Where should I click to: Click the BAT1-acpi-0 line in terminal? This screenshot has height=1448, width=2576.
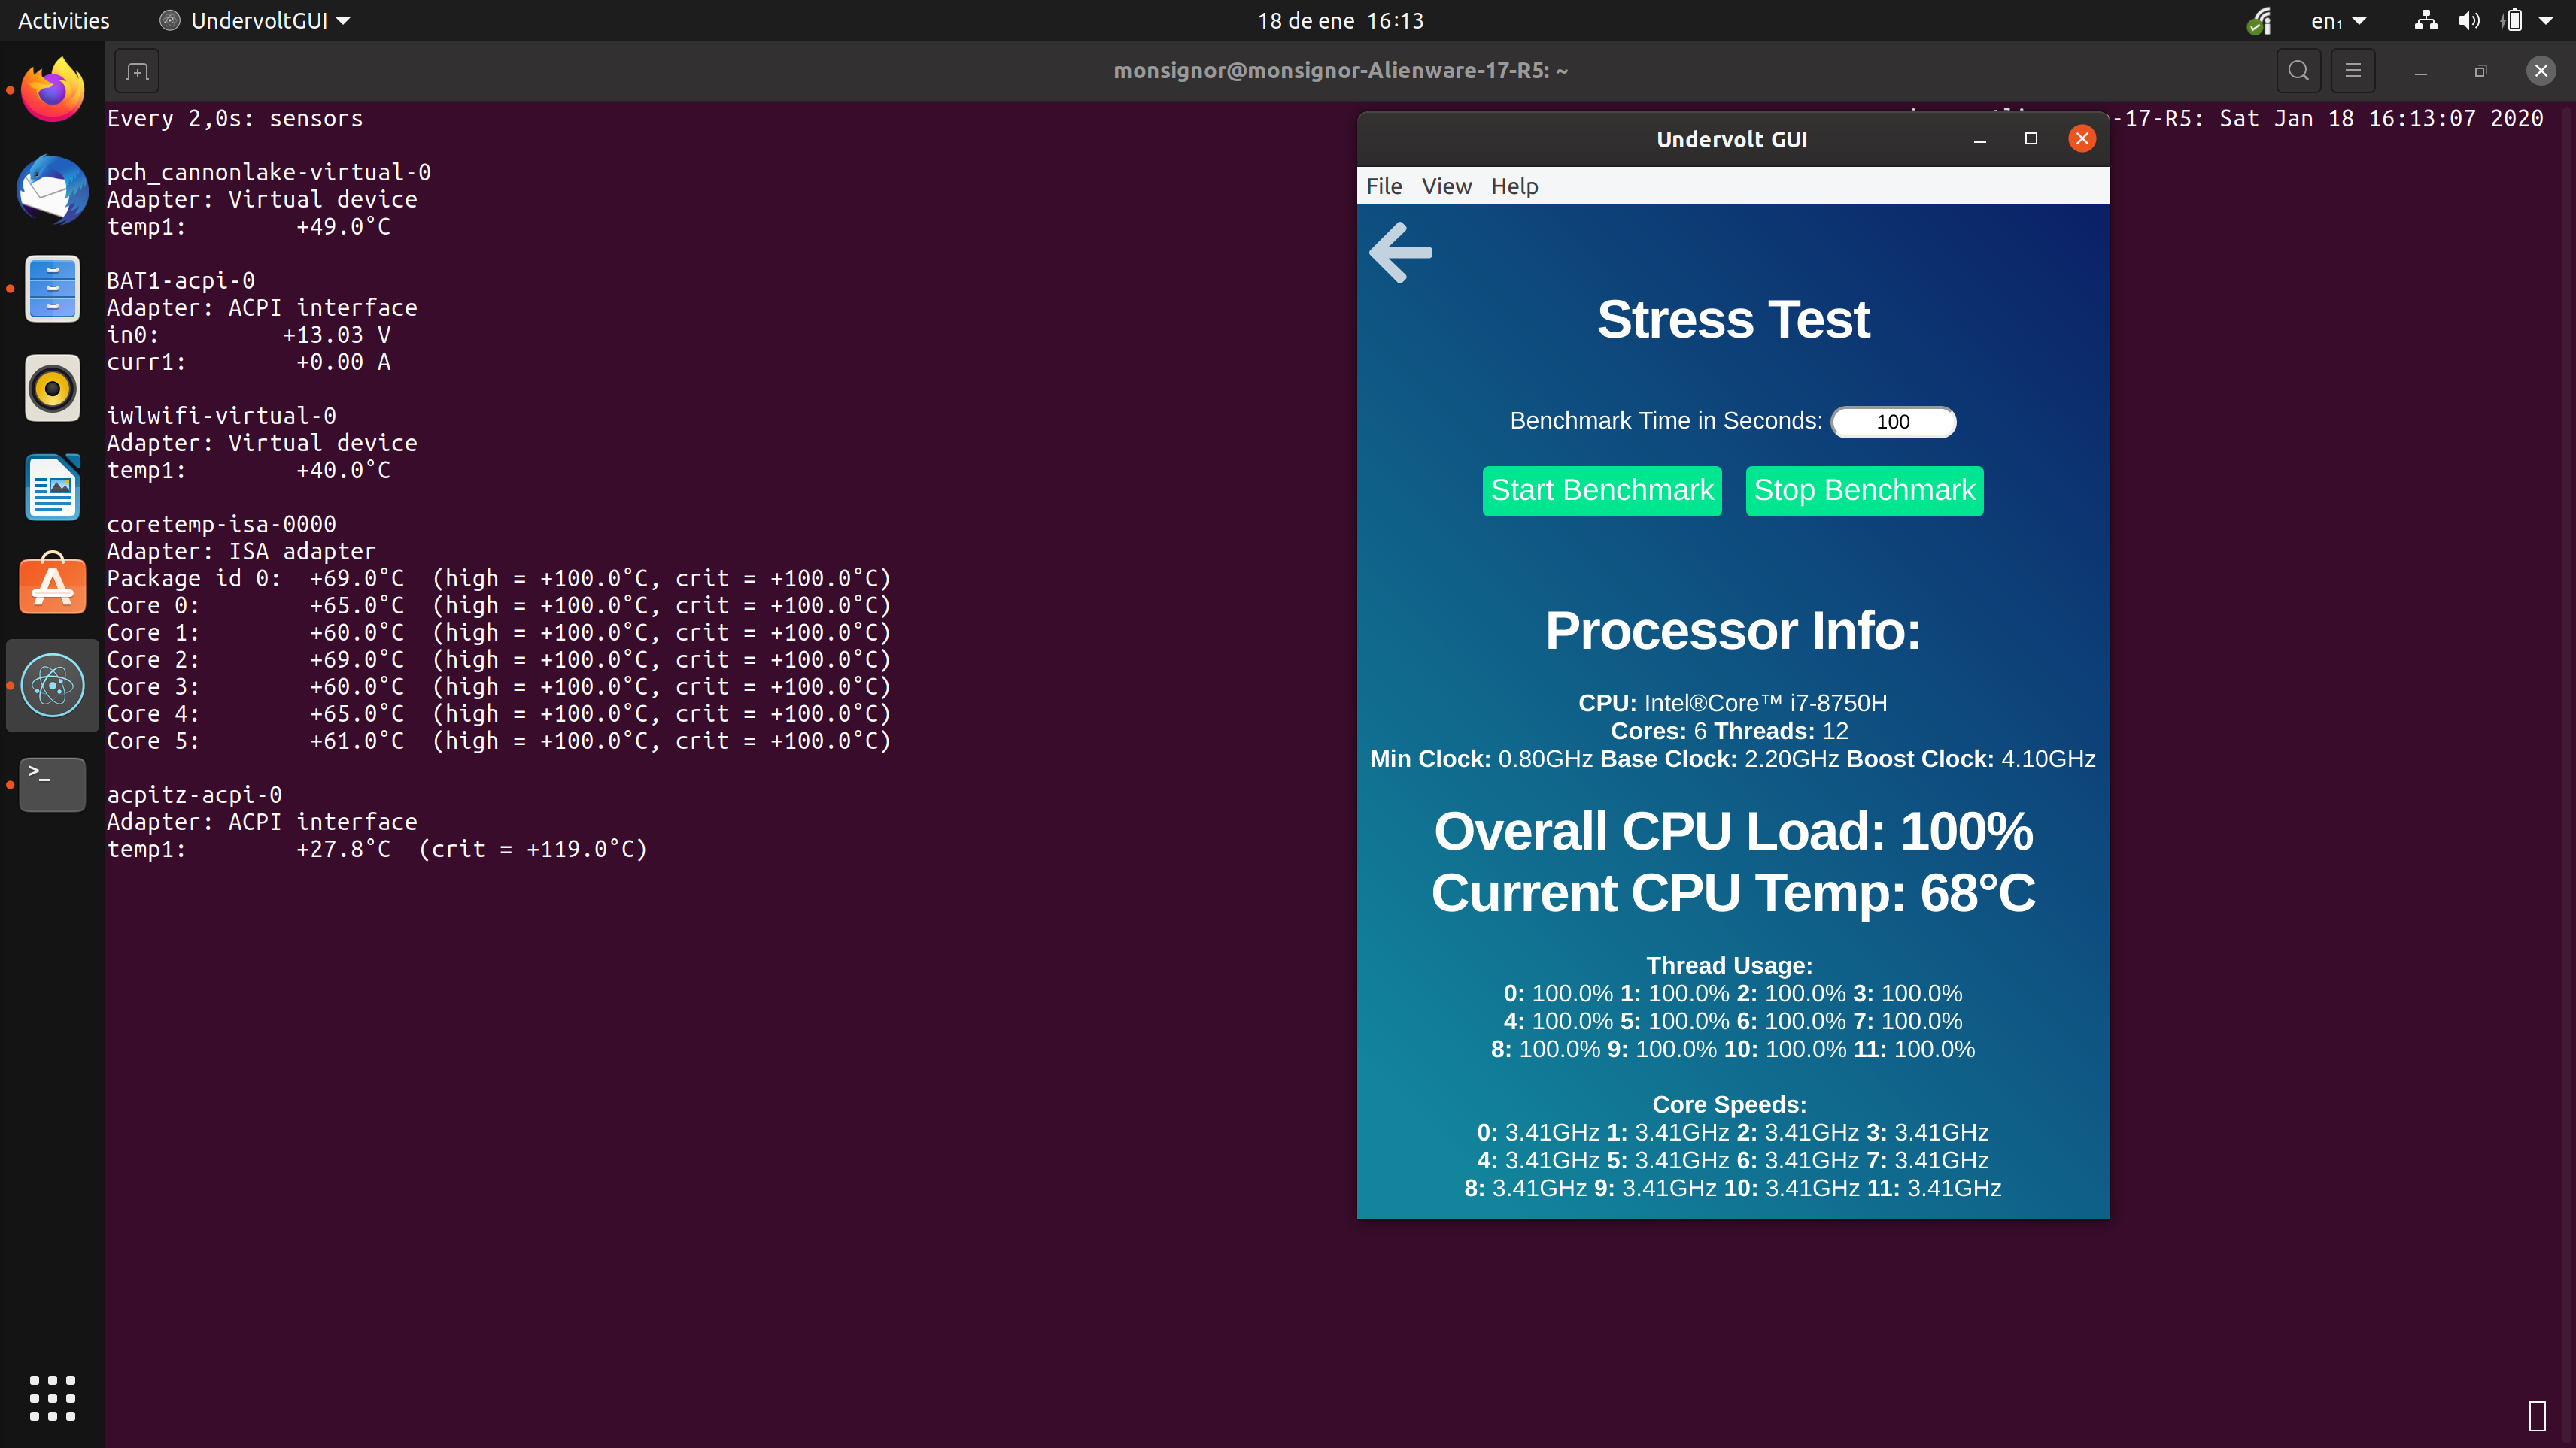click(x=180, y=281)
